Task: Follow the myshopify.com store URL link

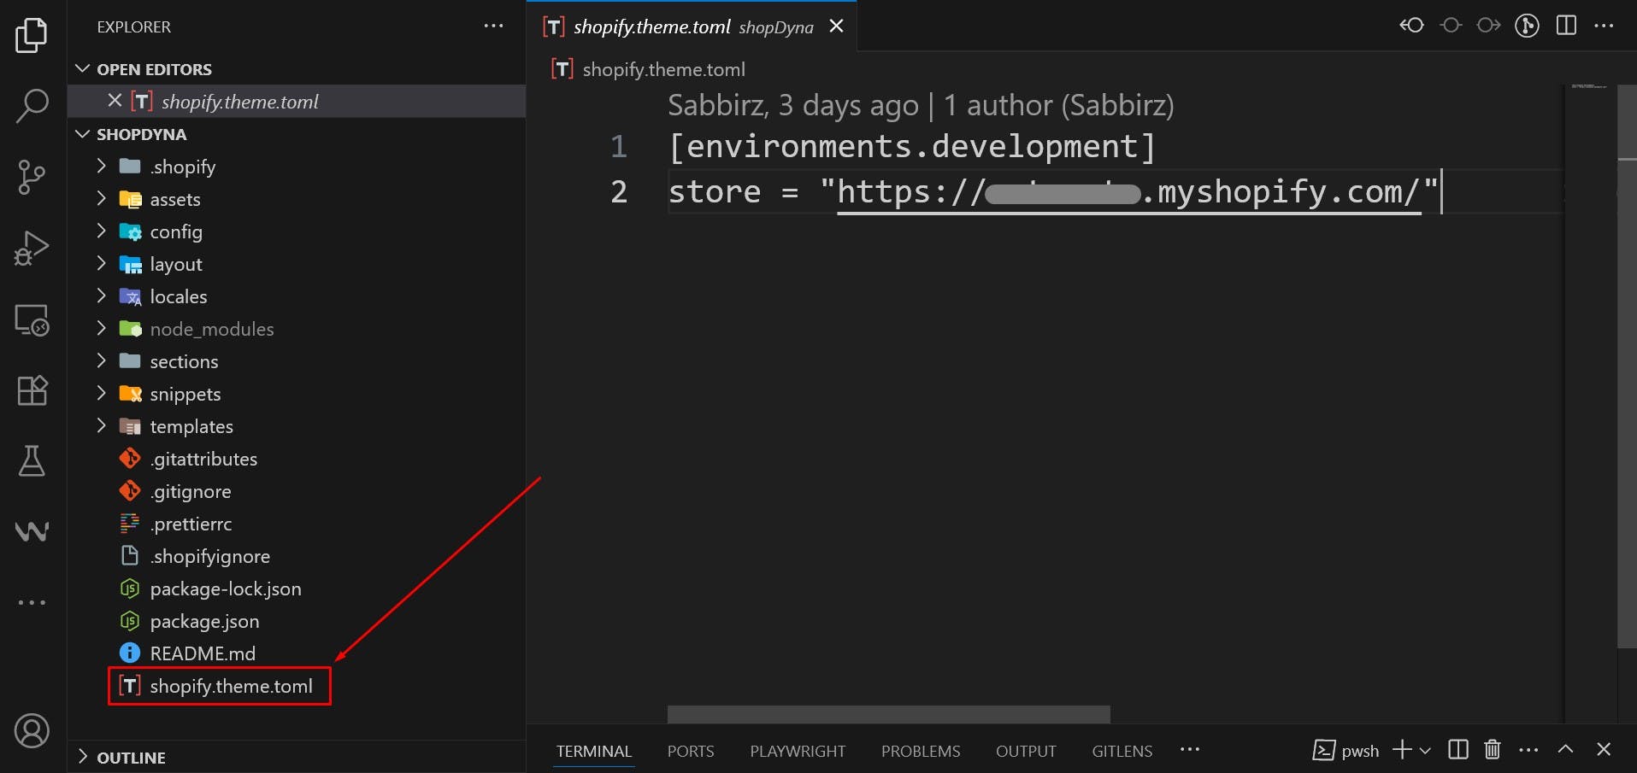Action: point(1128,192)
